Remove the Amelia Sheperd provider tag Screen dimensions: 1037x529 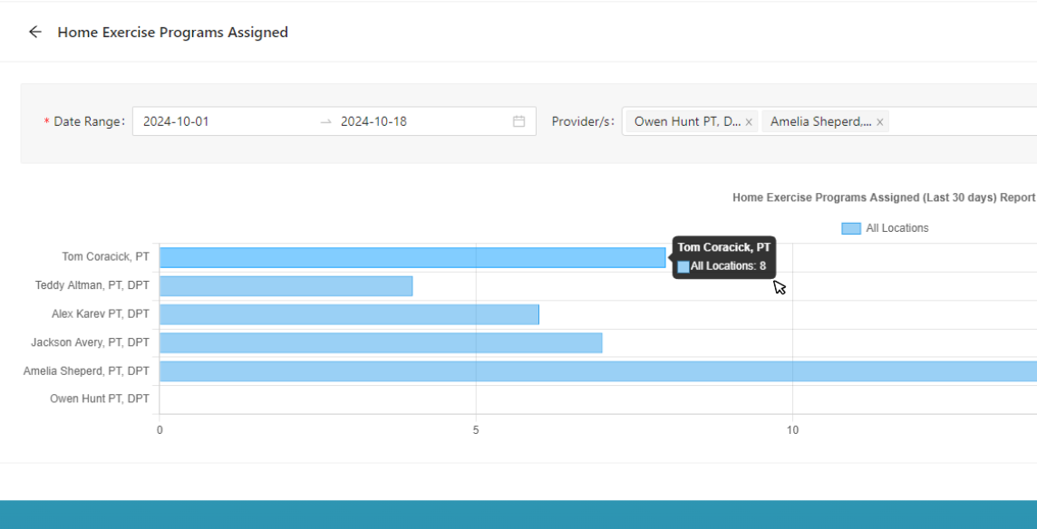coord(879,122)
